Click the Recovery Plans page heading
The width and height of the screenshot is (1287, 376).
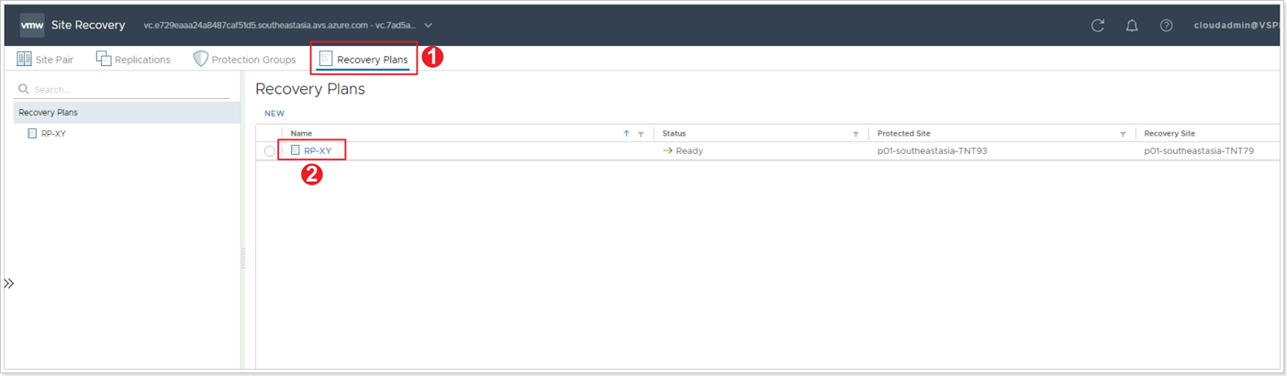[310, 89]
